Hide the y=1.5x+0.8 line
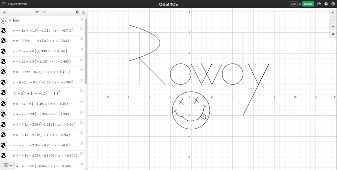 (3, 61)
